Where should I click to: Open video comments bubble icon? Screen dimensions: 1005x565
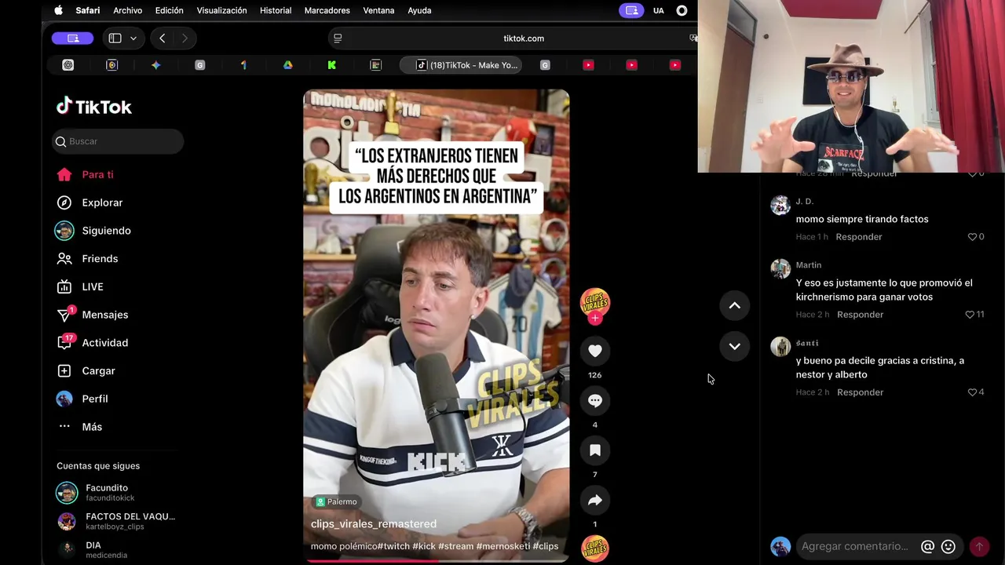[594, 401]
